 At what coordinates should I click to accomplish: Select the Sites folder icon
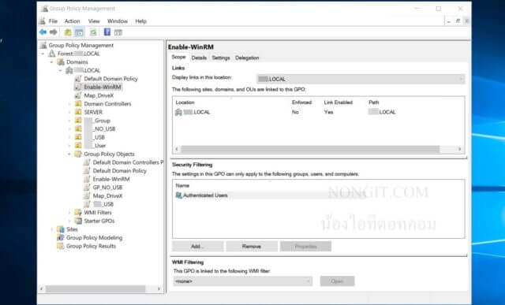tap(61, 229)
